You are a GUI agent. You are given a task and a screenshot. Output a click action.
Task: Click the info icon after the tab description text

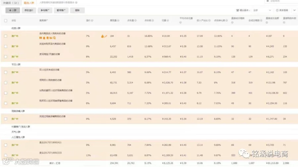click(76, 2)
